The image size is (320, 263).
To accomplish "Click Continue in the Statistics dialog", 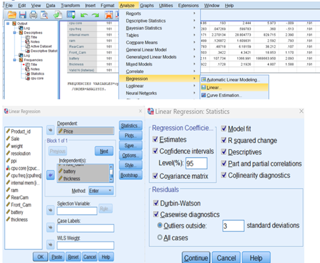I will (x=196, y=258).
